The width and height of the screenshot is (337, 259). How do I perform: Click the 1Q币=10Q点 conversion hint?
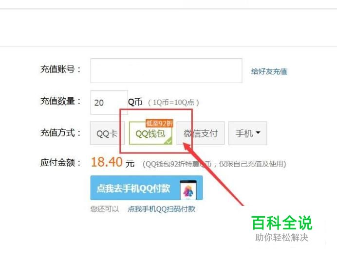[173, 102]
